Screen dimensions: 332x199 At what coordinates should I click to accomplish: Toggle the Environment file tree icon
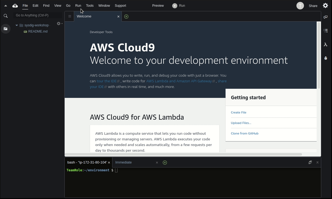[x=6, y=29]
